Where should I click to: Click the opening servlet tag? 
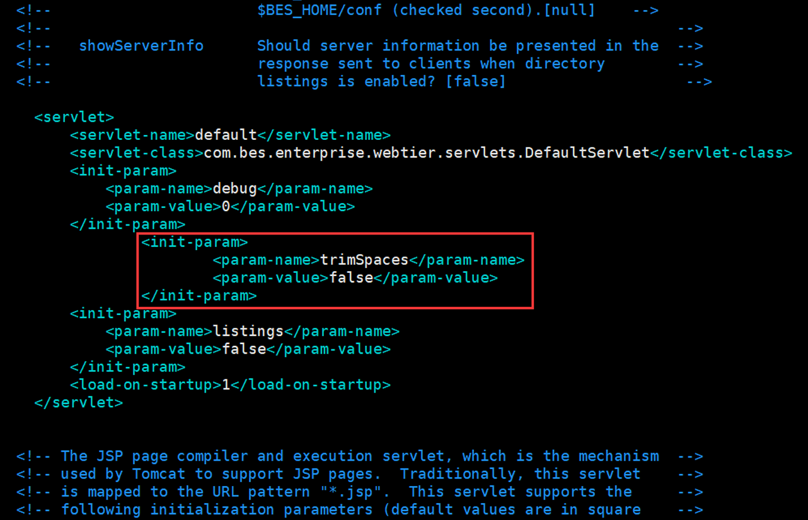coord(74,117)
